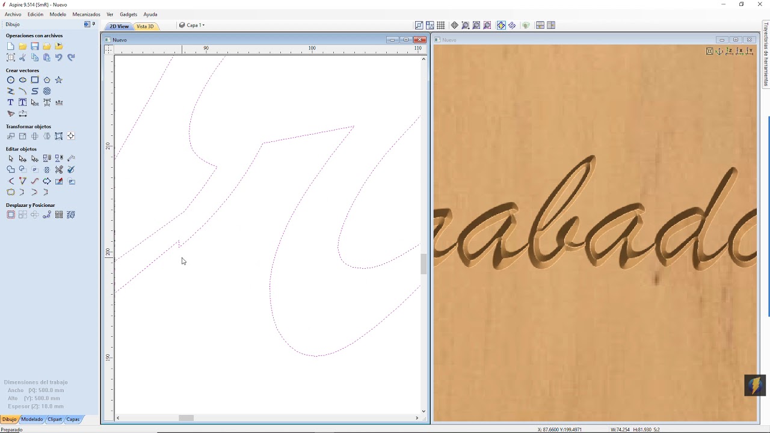This screenshot has height=433, width=770.
Task: Select the Text Within Vector Box tool
Action: 22,103
